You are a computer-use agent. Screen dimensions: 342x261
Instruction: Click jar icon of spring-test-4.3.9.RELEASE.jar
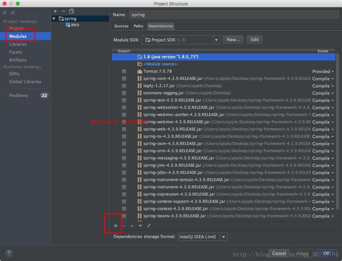(x=139, y=100)
